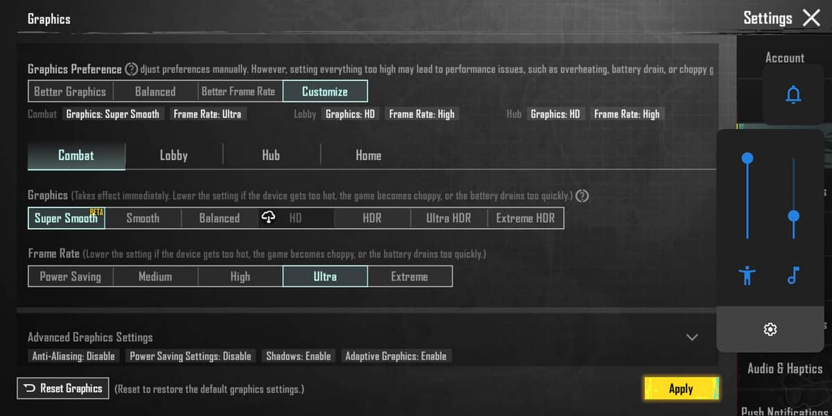Adjust the left volume slider handle
The width and height of the screenshot is (832, 416).
747,159
